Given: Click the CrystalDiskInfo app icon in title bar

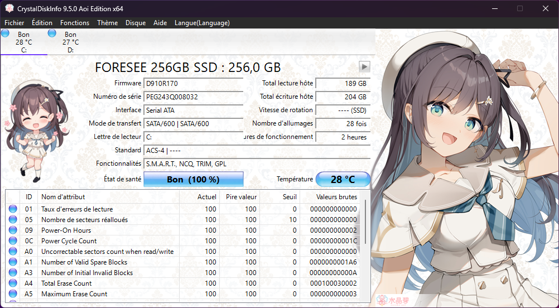Looking at the screenshot, I should 9,8.
